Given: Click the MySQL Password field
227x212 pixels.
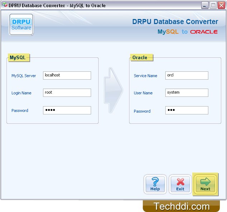Looking at the screenshot, I should coord(67,110).
